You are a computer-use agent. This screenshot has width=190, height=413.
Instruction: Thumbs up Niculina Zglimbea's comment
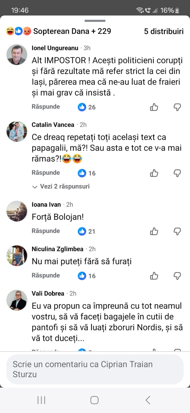[x=154, y=276]
